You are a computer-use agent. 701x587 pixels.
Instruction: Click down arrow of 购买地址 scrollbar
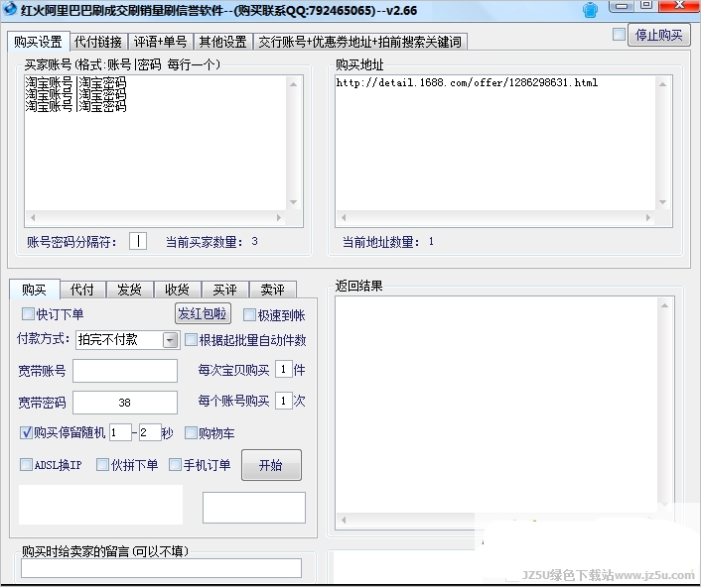(x=662, y=202)
